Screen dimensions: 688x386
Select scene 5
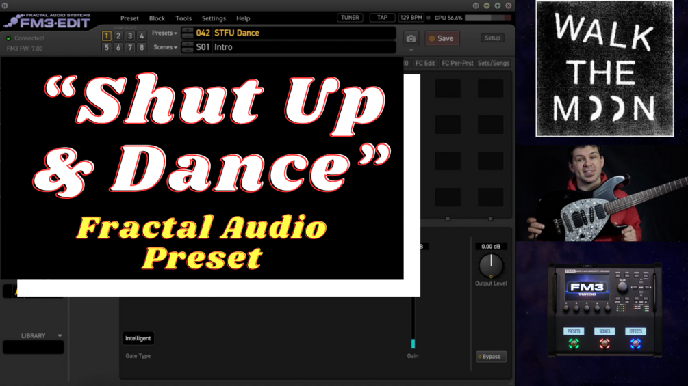pyautogui.click(x=106, y=47)
